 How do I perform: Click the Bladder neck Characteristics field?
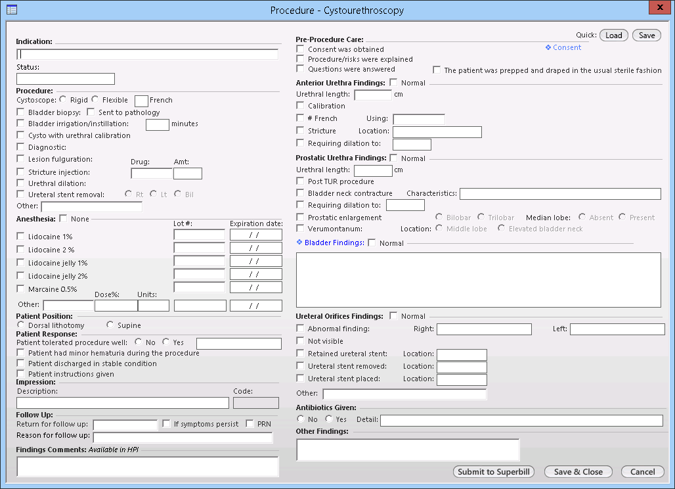tap(561, 194)
